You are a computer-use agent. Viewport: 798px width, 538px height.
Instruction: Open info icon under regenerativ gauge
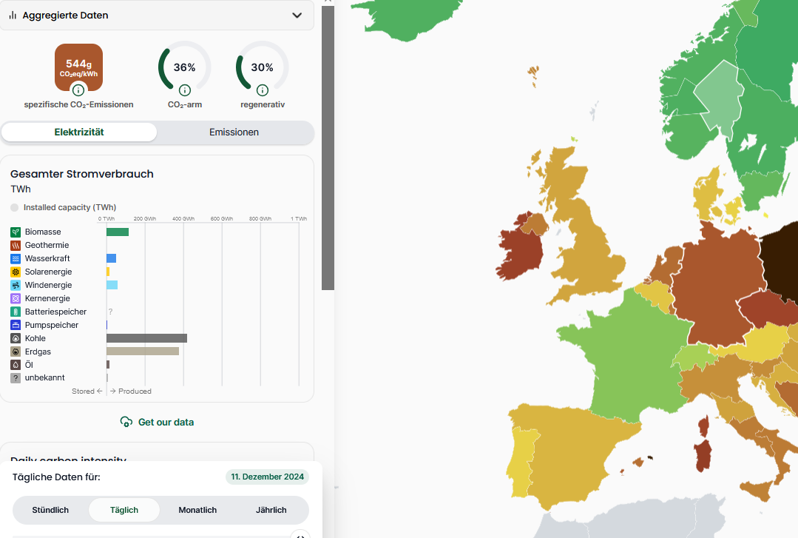coord(262,90)
